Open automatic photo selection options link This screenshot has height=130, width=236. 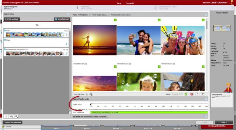(x=90, y=116)
